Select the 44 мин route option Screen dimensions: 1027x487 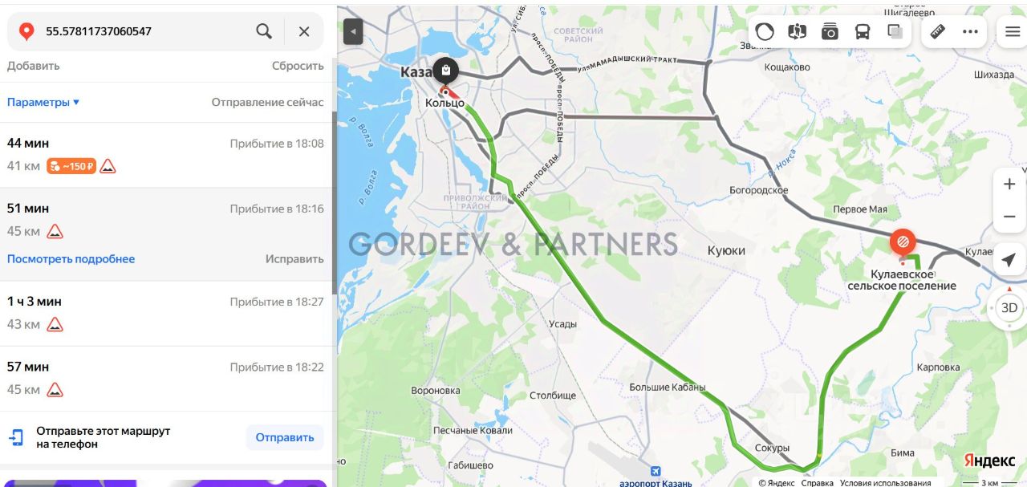[165, 155]
